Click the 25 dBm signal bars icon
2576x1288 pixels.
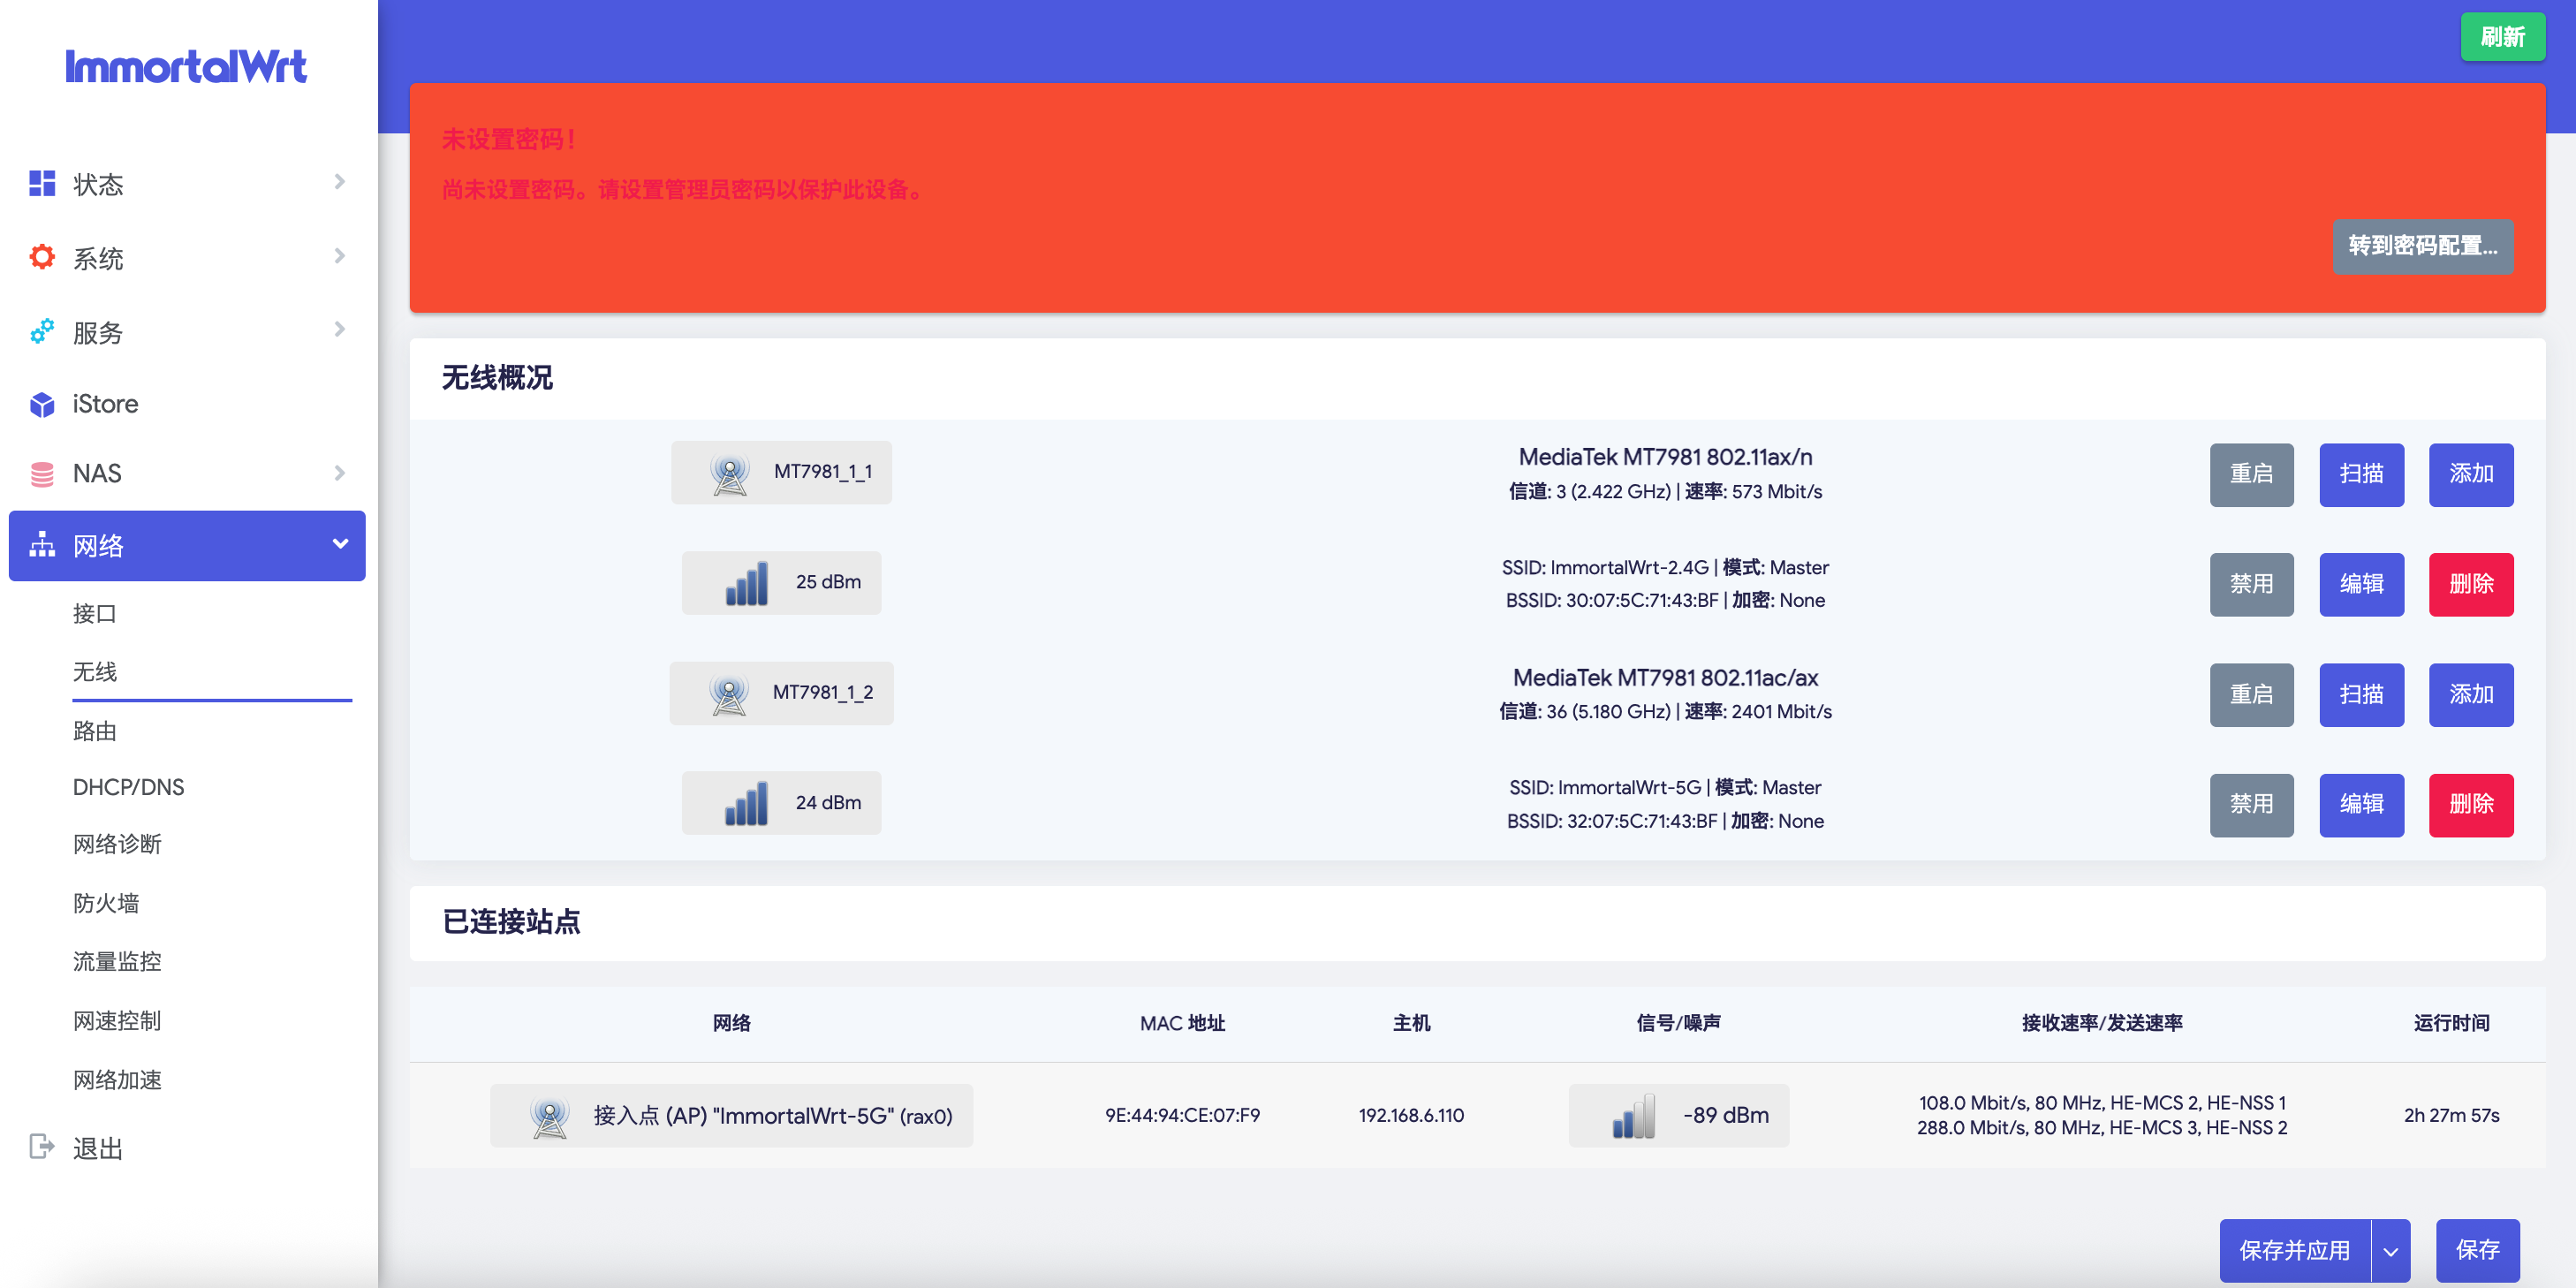coord(747,583)
